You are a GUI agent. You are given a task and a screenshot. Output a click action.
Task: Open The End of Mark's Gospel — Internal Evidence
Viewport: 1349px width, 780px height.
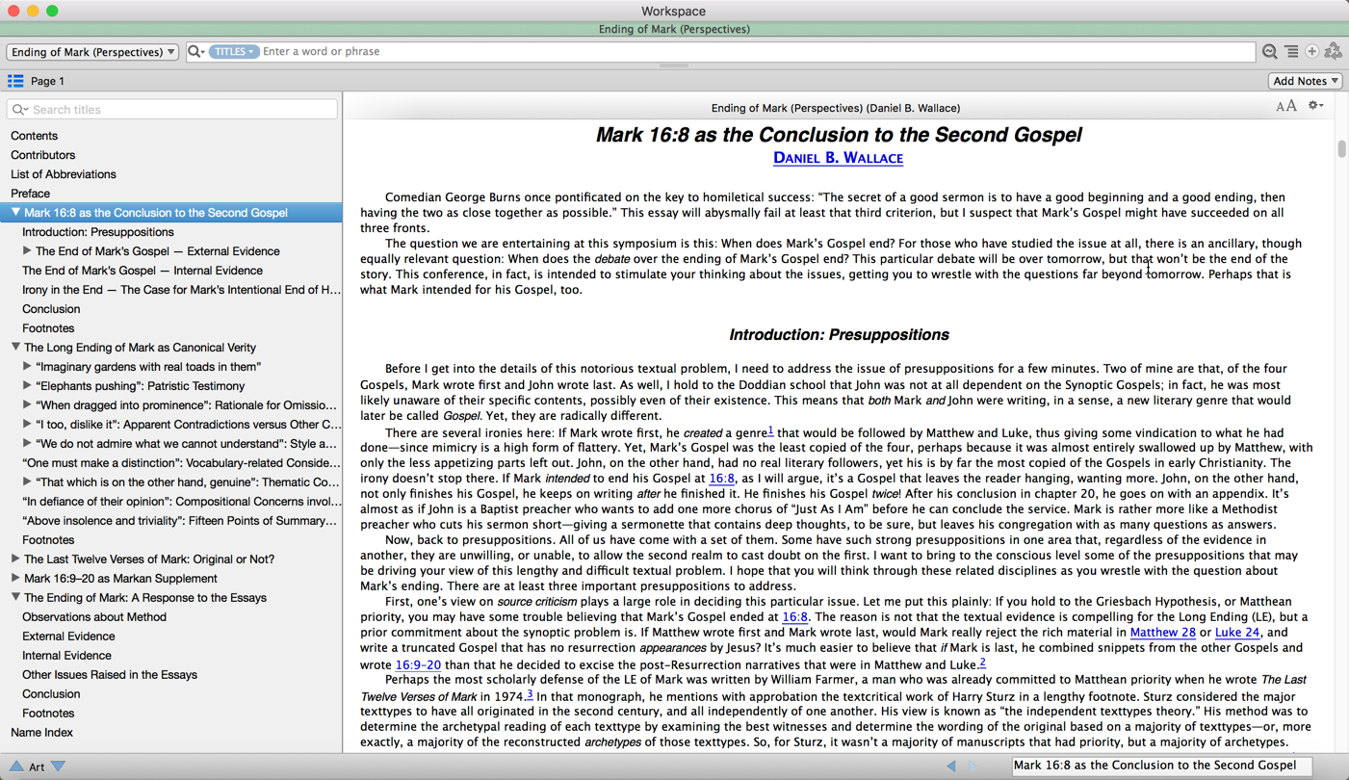pyautogui.click(x=143, y=271)
